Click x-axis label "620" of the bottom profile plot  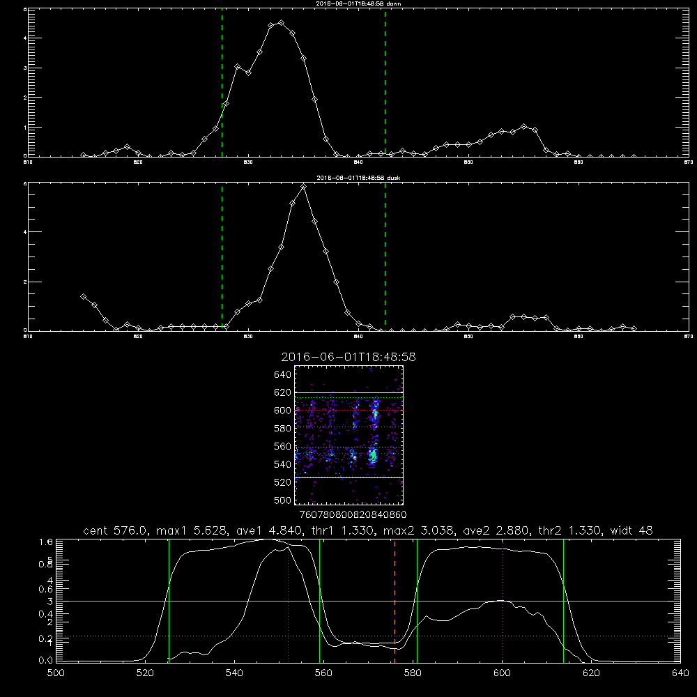click(x=591, y=673)
